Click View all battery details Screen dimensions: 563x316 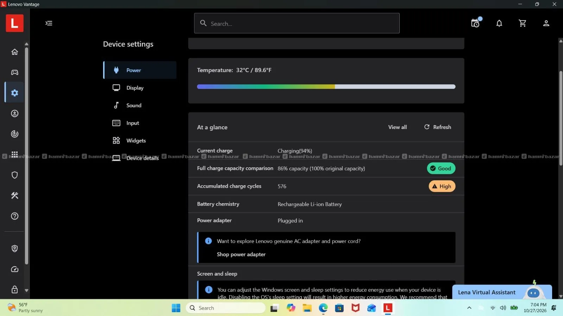coord(397,127)
